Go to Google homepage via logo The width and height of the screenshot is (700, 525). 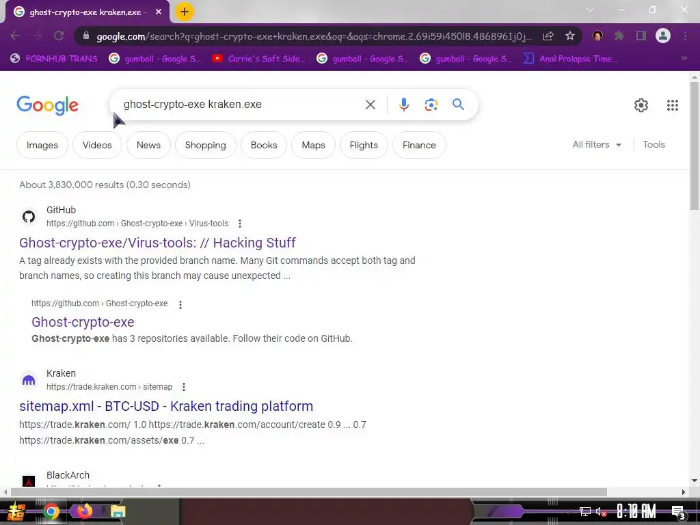pos(47,105)
